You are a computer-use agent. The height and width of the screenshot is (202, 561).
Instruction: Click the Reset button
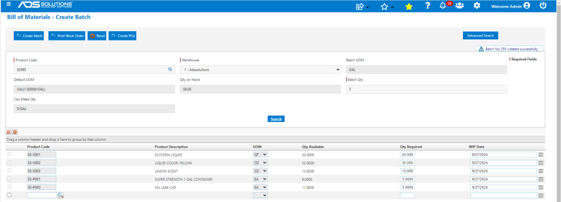(x=97, y=36)
